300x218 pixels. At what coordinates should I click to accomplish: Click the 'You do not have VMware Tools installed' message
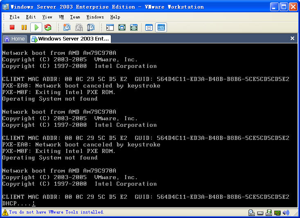[x=56, y=212]
